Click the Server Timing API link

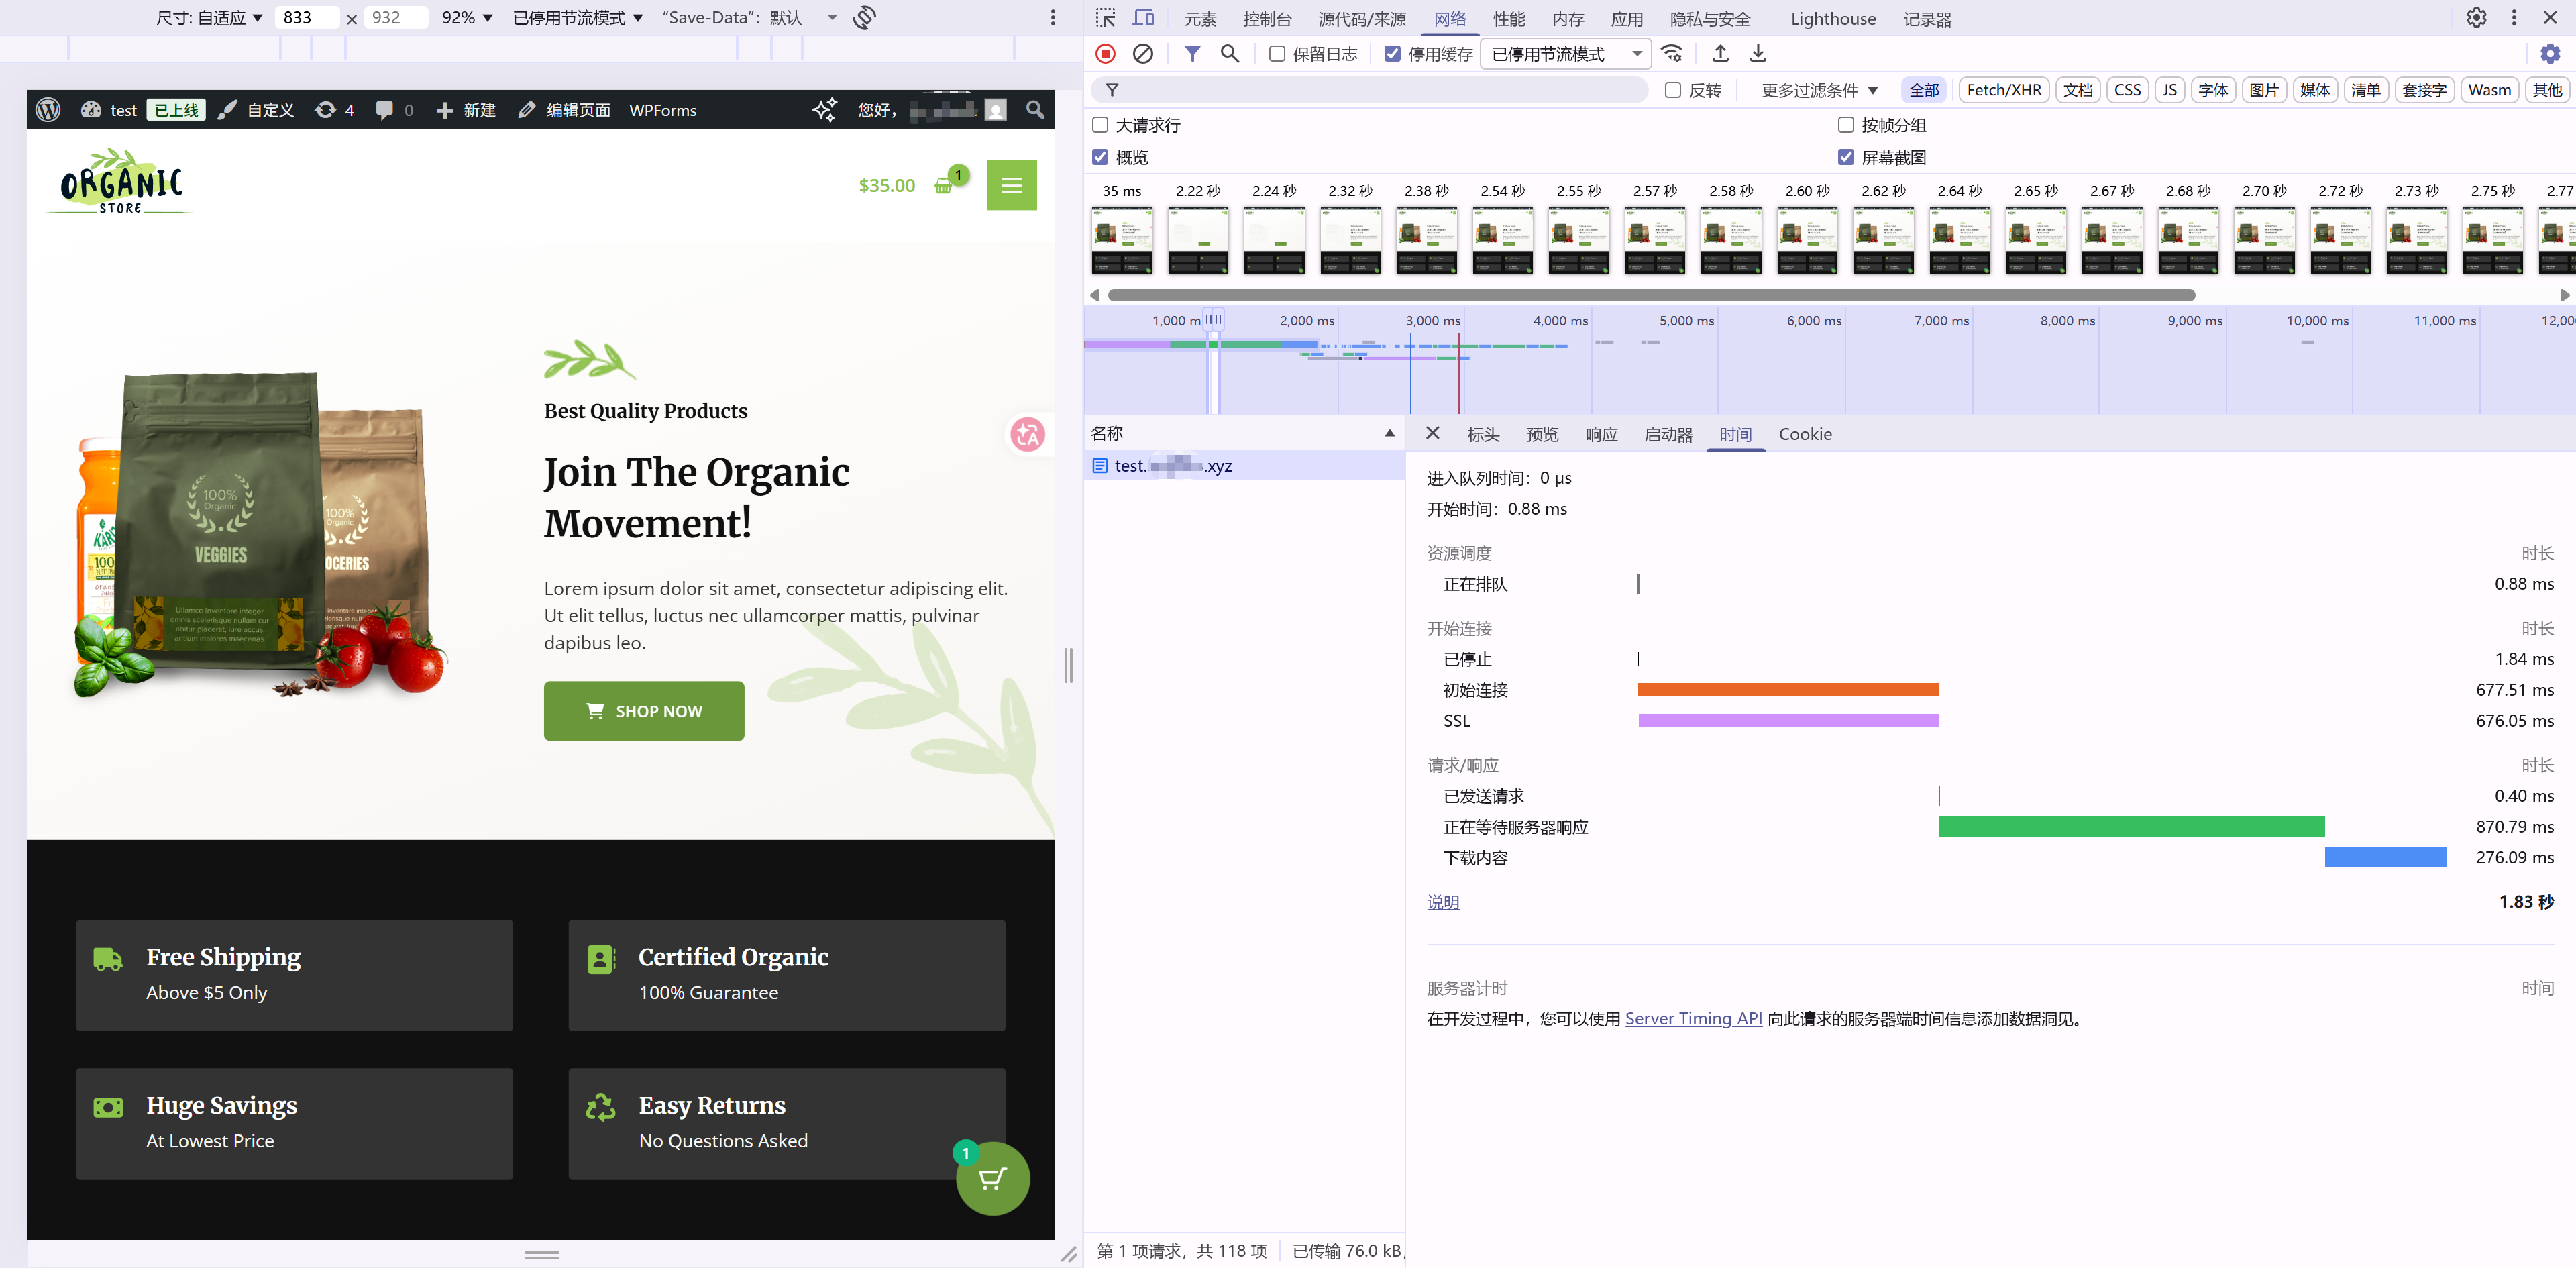click(x=1693, y=1018)
